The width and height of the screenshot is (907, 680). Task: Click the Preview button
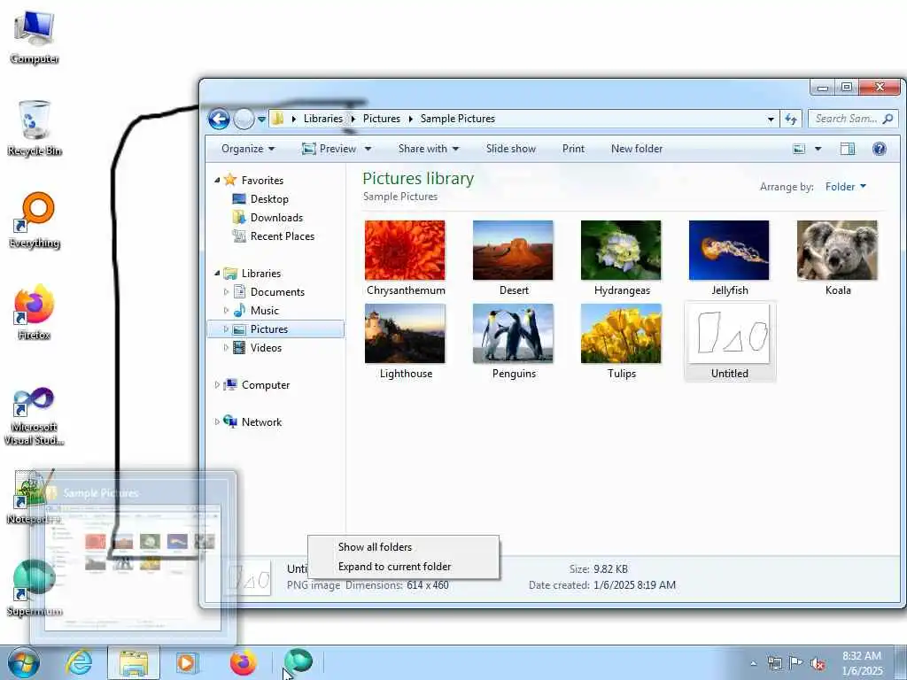[329, 149]
